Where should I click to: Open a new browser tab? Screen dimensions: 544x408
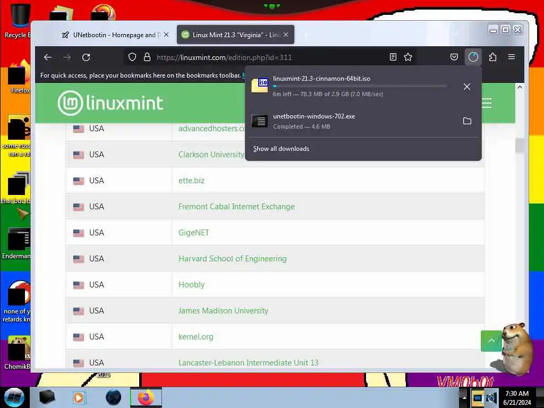click(x=305, y=35)
